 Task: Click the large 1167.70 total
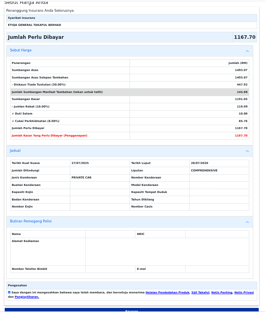coord(245,37)
